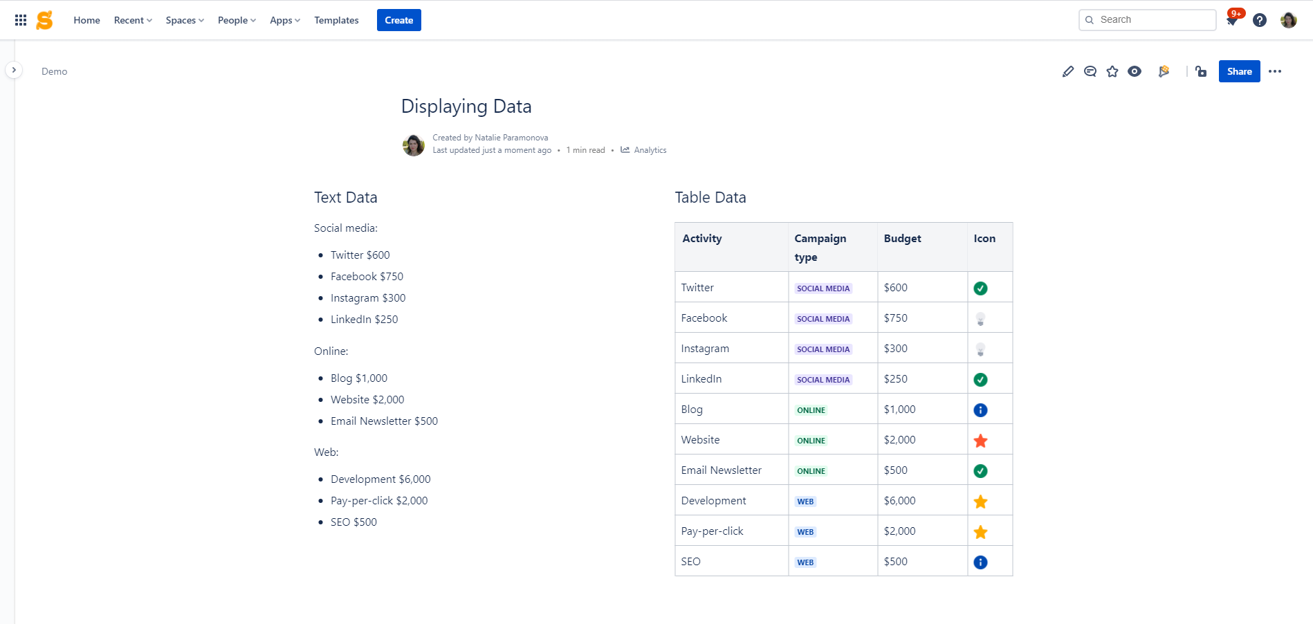Send a celebration reaction with the party popper icon
1313x624 pixels.
(x=1164, y=71)
